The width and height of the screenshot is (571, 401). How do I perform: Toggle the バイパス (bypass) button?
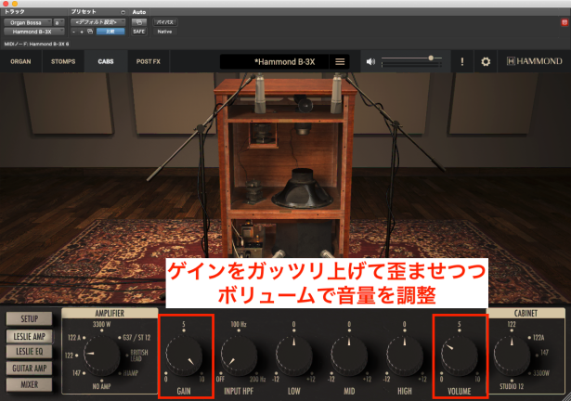[x=164, y=20]
